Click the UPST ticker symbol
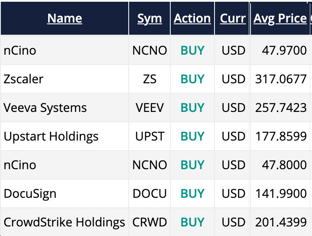This screenshot has width=312, height=236. (x=149, y=136)
